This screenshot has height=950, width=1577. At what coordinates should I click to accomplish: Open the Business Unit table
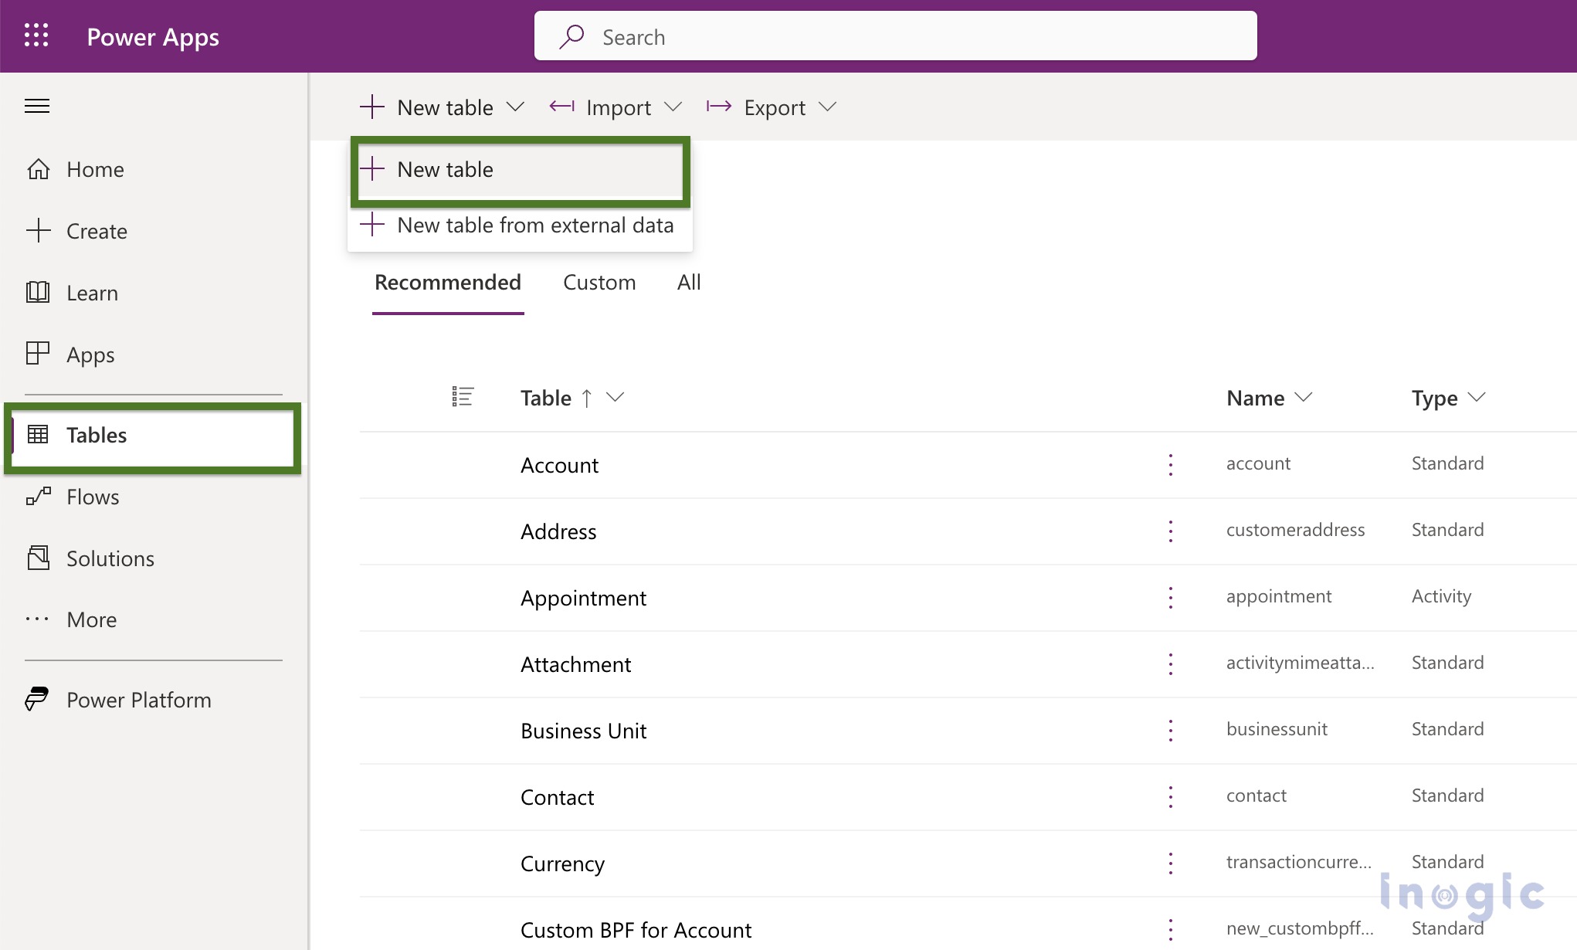(x=583, y=731)
